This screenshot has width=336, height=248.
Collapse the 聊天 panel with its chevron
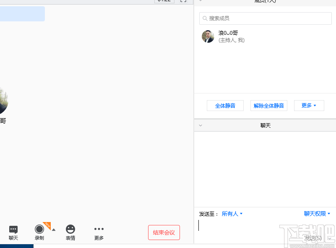point(201,125)
